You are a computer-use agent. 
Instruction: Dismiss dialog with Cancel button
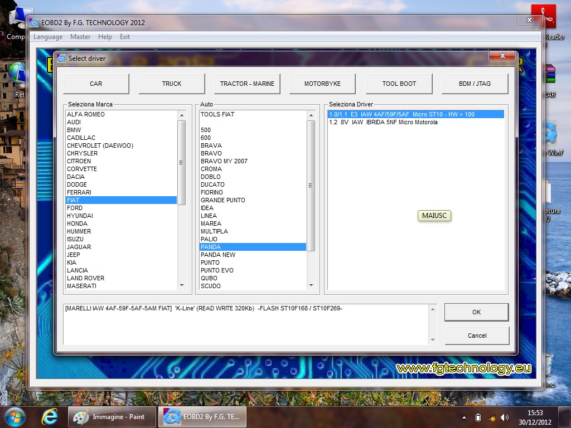click(477, 335)
